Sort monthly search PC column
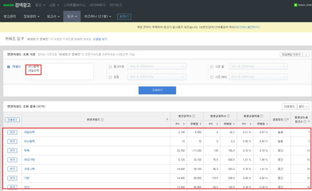 point(184,124)
